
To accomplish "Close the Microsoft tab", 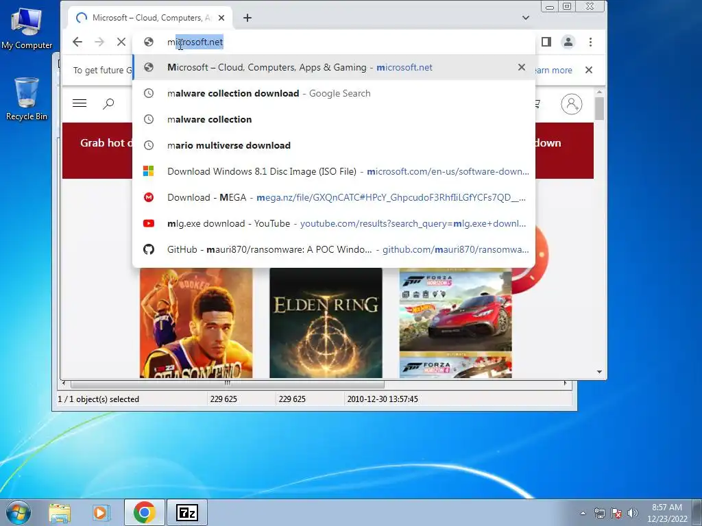I will tap(221, 18).
